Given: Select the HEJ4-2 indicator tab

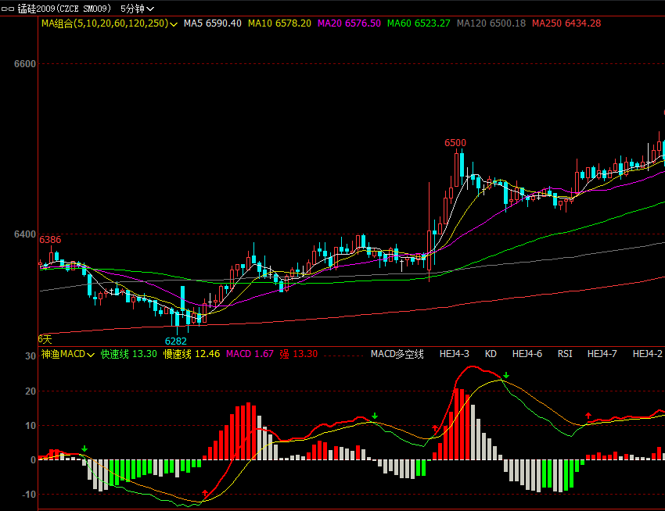Looking at the screenshot, I should (x=648, y=354).
